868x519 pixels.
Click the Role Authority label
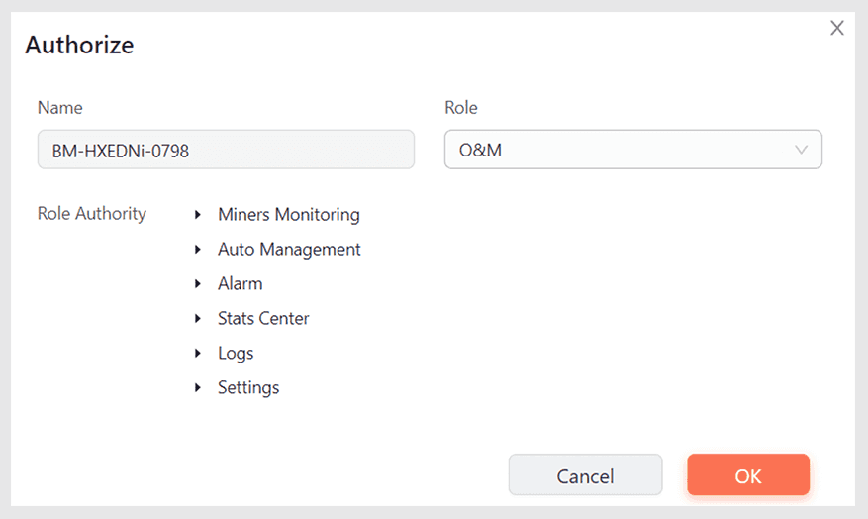(x=91, y=214)
